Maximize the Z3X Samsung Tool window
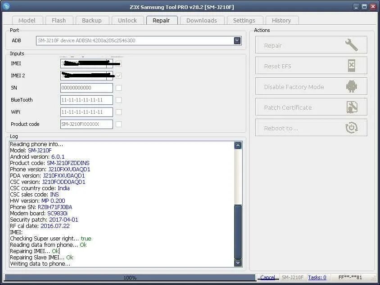This screenshot has height=285, width=380. coord(364,7)
